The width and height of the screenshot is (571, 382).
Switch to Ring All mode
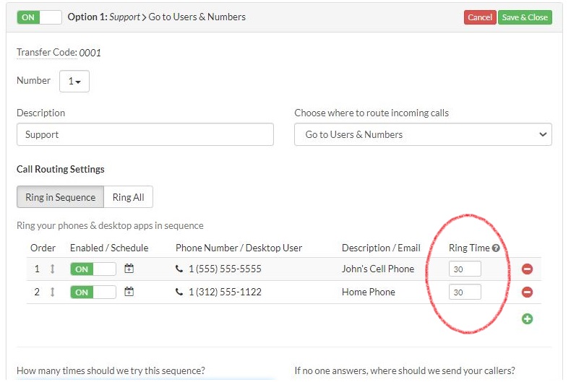pyautogui.click(x=128, y=197)
